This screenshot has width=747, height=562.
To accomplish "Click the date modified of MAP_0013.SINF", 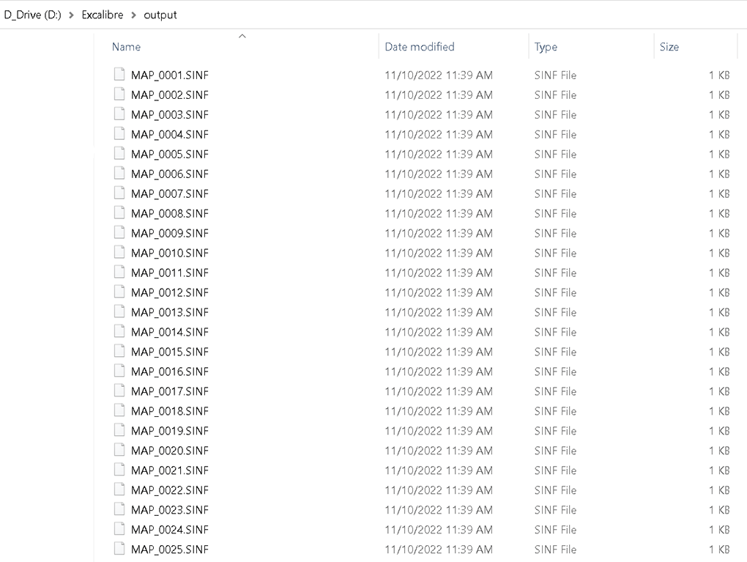I will (439, 313).
